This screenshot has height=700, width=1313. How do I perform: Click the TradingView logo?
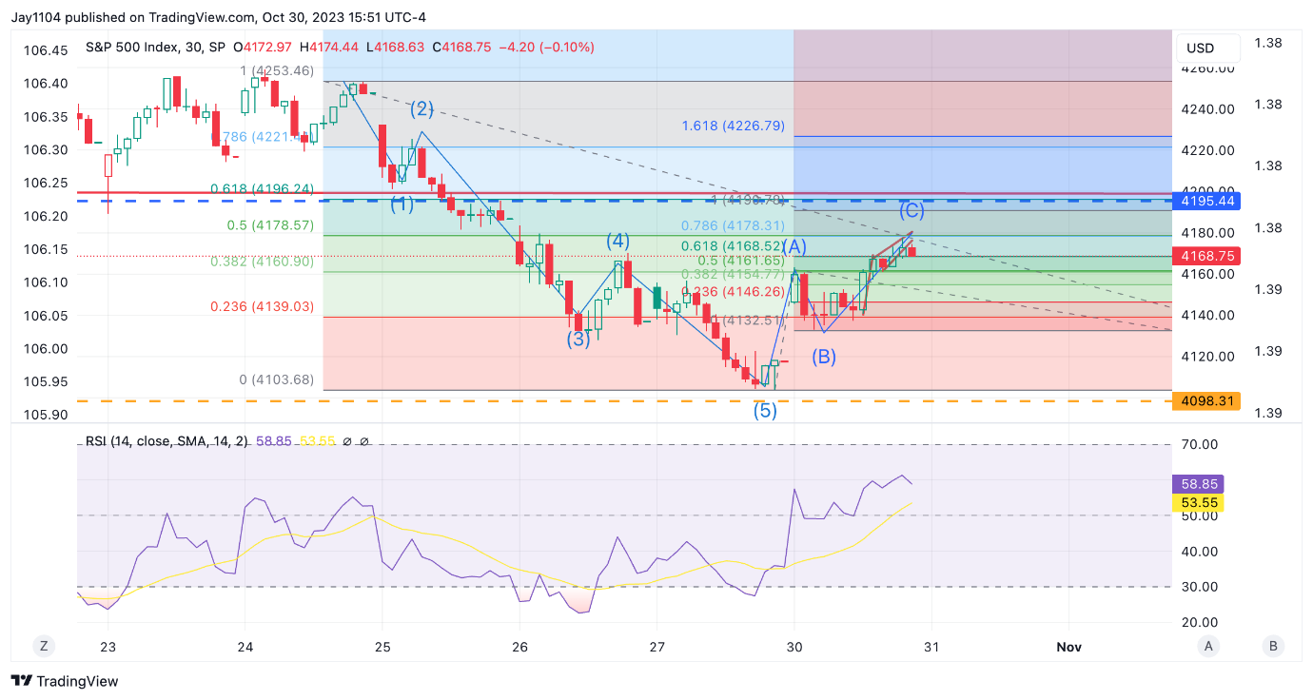[65, 681]
